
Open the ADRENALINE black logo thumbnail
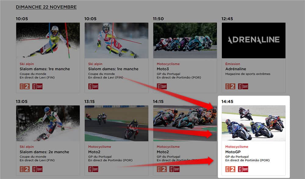(254, 40)
